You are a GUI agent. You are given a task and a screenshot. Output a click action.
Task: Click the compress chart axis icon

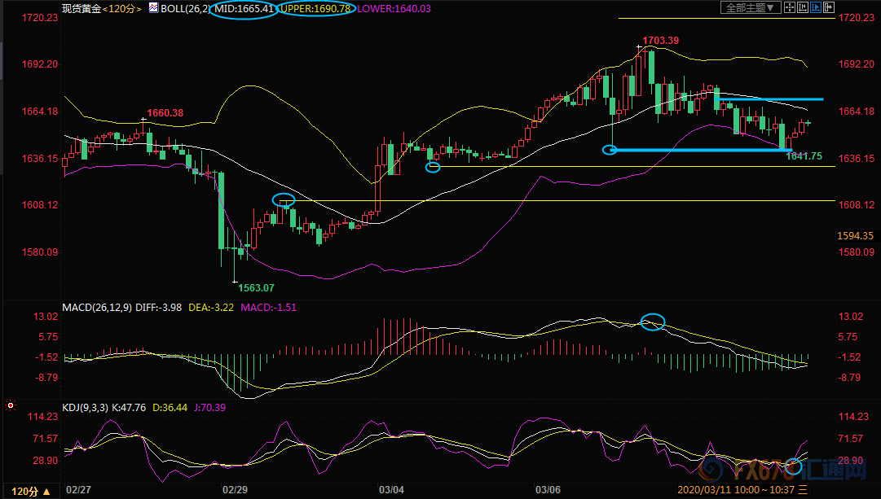tap(803, 7)
